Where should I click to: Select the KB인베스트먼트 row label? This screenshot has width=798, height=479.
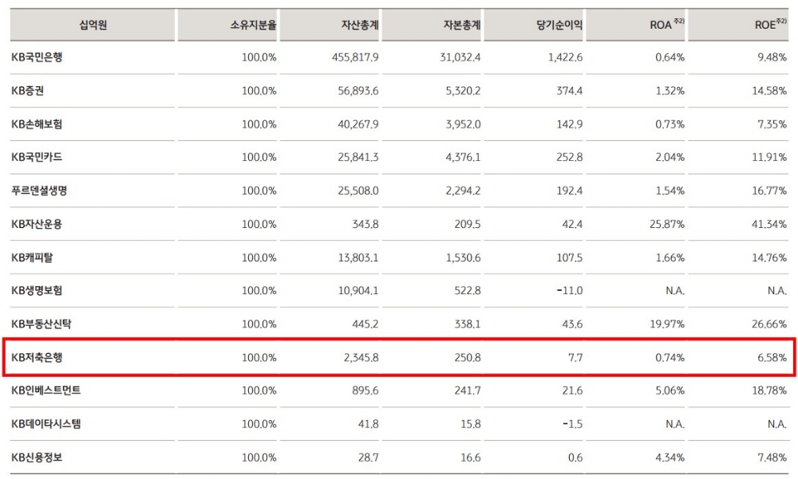click(x=46, y=391)
